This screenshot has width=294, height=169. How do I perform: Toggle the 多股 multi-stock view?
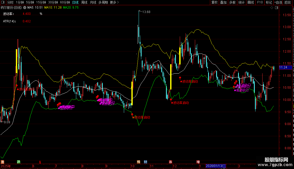232,2
